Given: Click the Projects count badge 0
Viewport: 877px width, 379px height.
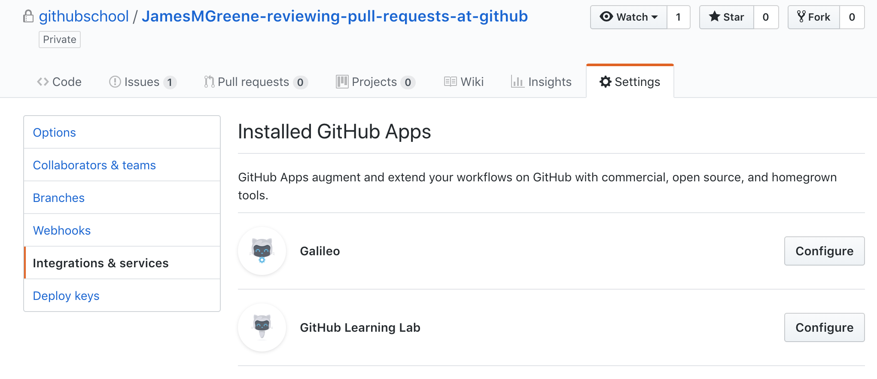Looking at the screenshot, I should [408, 82].
